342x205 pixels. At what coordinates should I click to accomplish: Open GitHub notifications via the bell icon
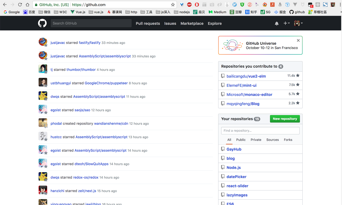[276, 23]
